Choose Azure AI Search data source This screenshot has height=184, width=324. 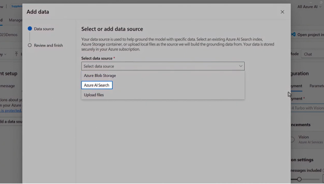point(97,85)
